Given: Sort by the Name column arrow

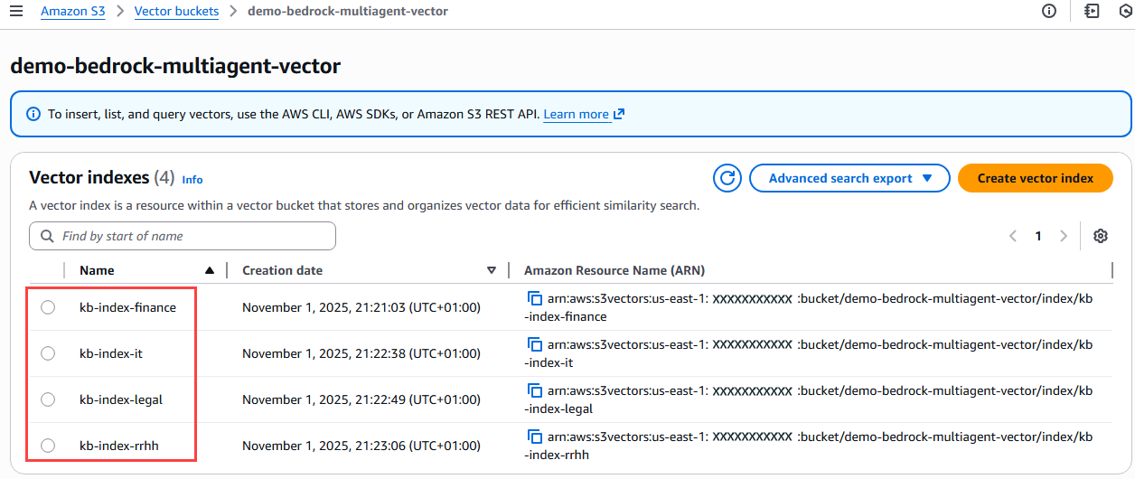Looking at the screenshot, I should coord(210,270).
